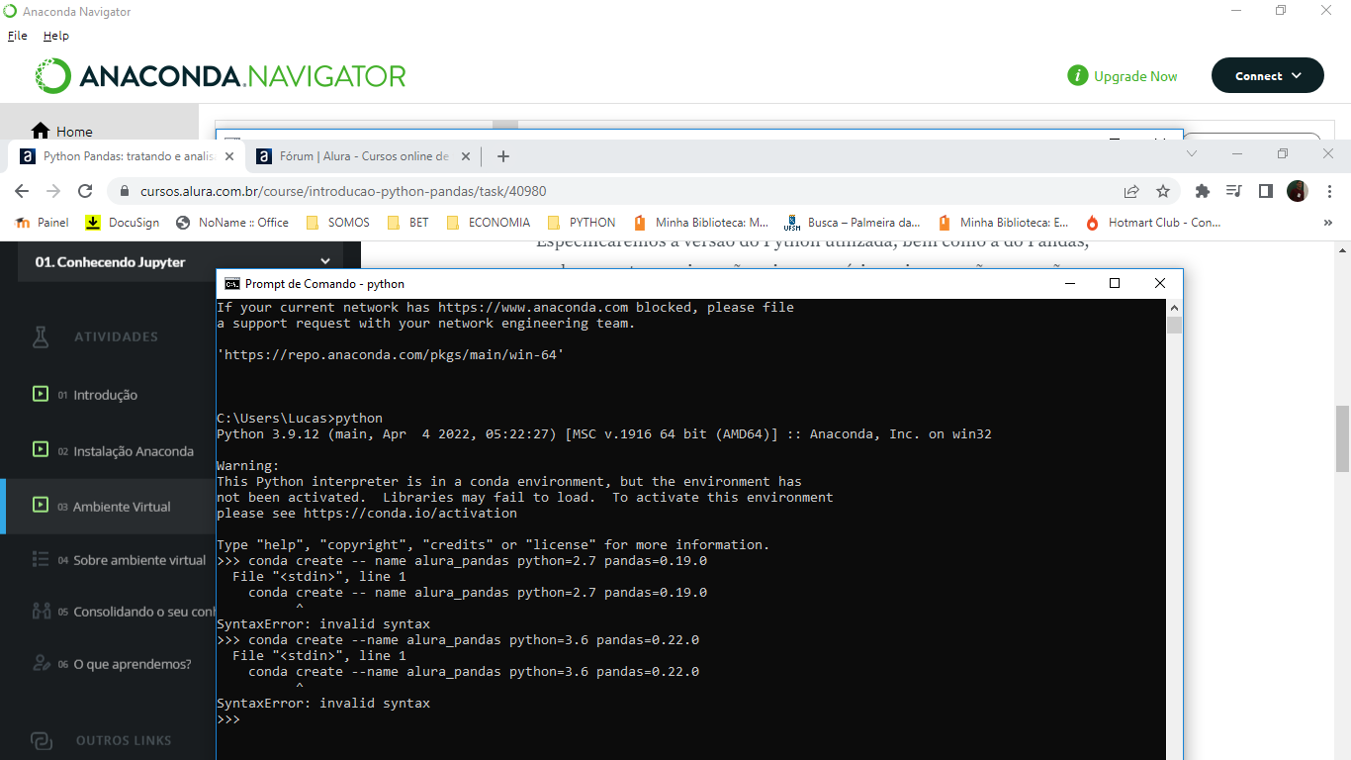The width and height of the screenshot is (1351, 760).
Task: Open the Painel bookmark
Action: [x=43, y=223]
